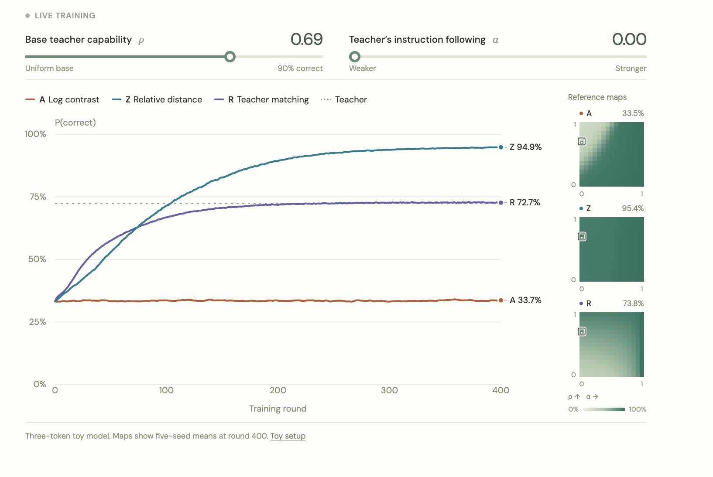713x477 pixels.
Task: Click the square marker on map R
Action: point(582,332)
